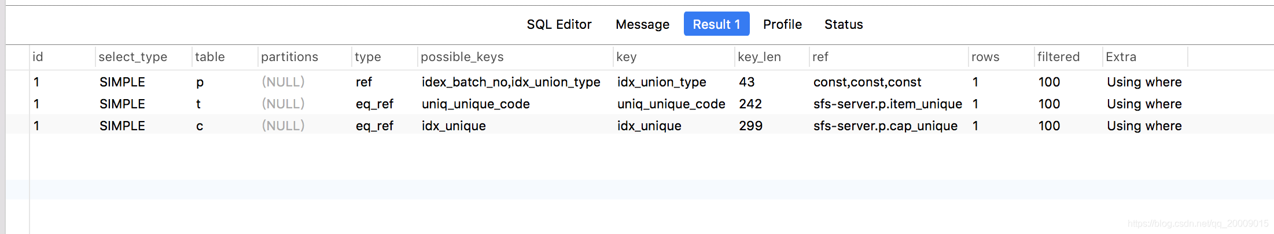The image size is (1274, 234).
Task: Click the key_len column header
Action: 759,56
